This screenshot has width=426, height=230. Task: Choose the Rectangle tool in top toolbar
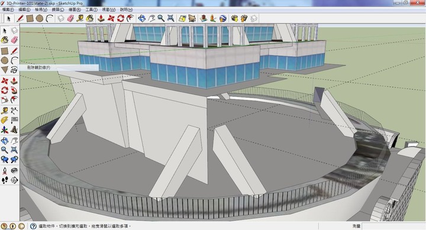tap(30, 18)
